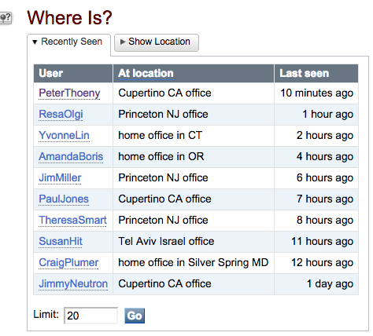Open JimMiller user link
The image size is (373, 336).
click(x=60, y=178)
